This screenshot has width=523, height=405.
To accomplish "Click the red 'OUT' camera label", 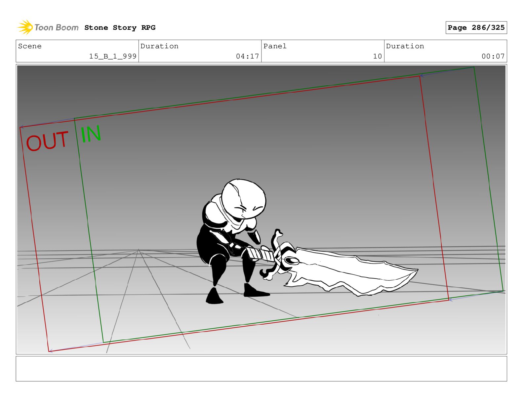I will pyautogui.click(x=47, y=141).
